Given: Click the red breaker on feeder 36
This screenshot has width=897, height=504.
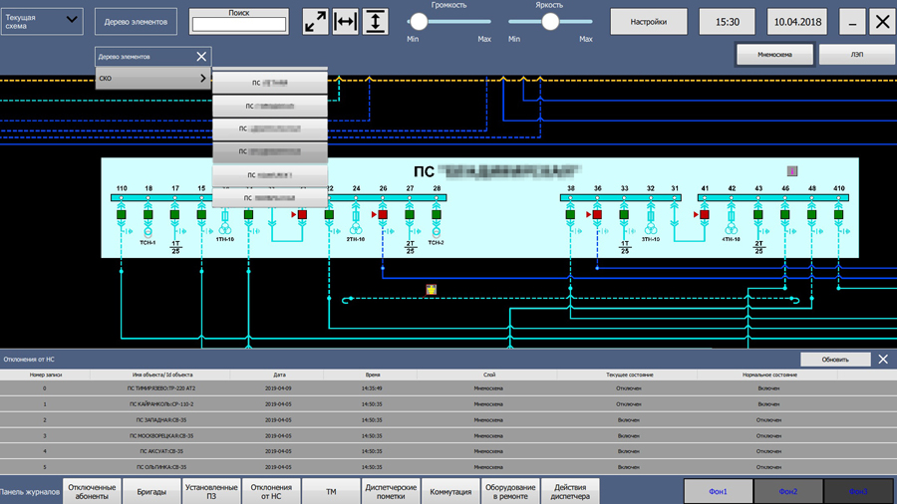Looking at the screenshot, I should point(597,214).
